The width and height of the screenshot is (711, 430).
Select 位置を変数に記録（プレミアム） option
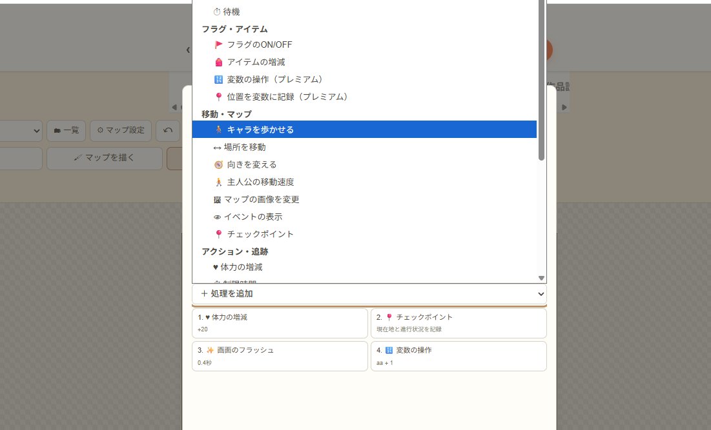pos(364,97)
